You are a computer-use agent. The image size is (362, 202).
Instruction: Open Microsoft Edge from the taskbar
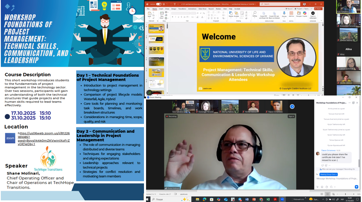[x=205, y=200]
